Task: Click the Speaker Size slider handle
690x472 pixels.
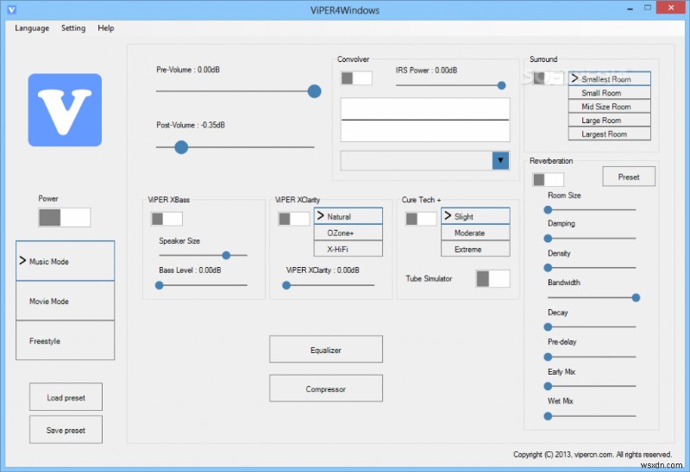Action: click(x=226, y=255)
